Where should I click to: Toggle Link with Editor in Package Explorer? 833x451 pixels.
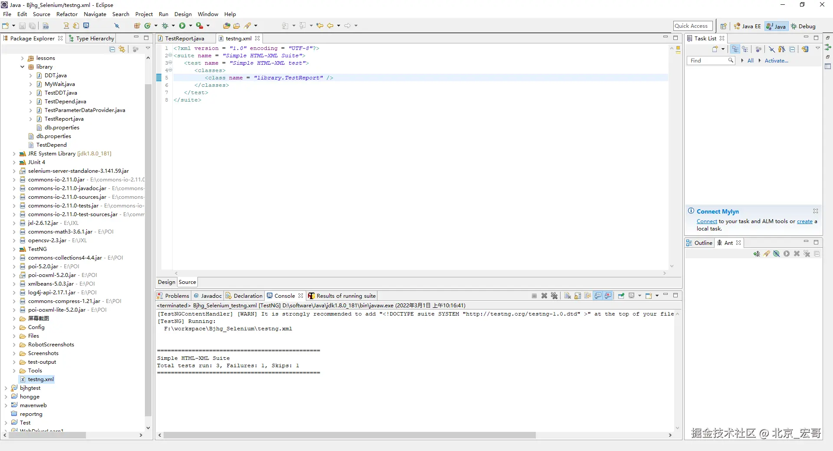122,49
